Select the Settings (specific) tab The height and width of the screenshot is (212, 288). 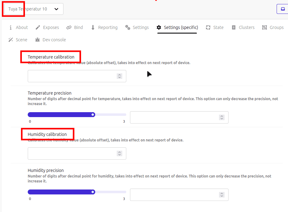(177, 27)
